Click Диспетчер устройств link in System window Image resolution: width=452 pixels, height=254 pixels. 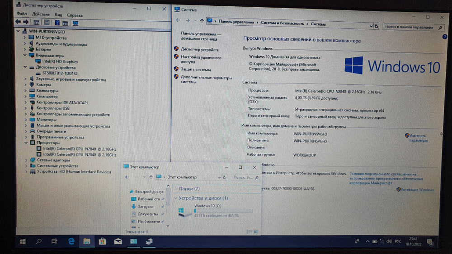[x=199, y=50]
